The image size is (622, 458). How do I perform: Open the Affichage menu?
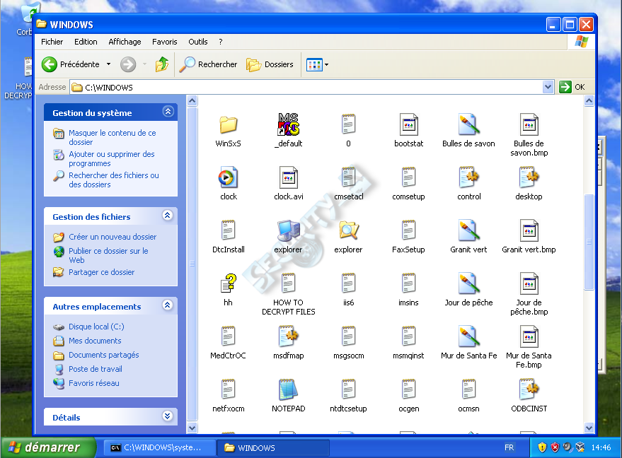[x=125, y=42]
